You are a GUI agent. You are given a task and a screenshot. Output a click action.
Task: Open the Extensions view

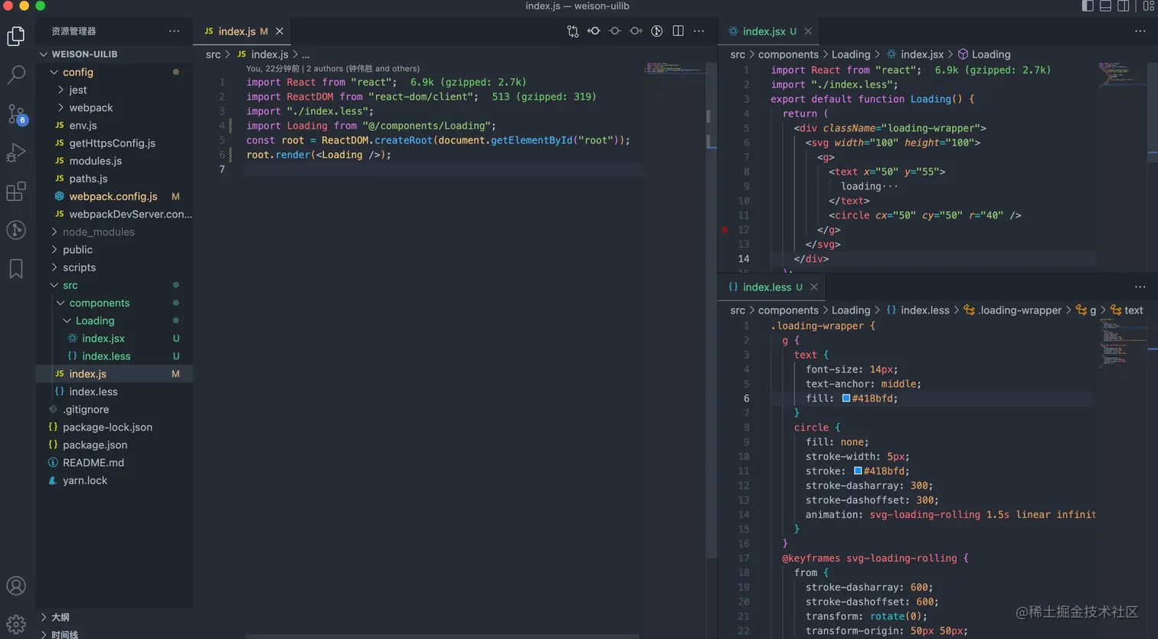point(16,192)
